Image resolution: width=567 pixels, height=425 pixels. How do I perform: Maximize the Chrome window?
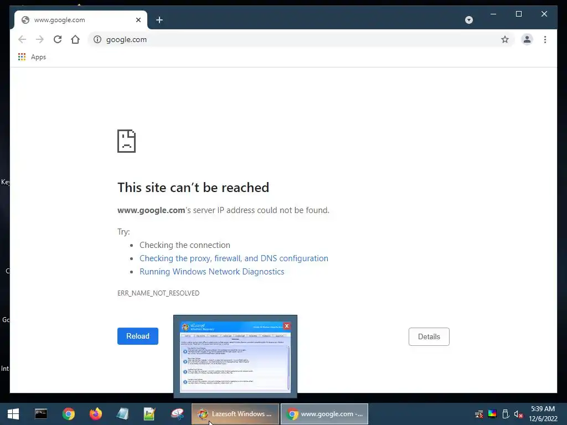pos(518,14)
